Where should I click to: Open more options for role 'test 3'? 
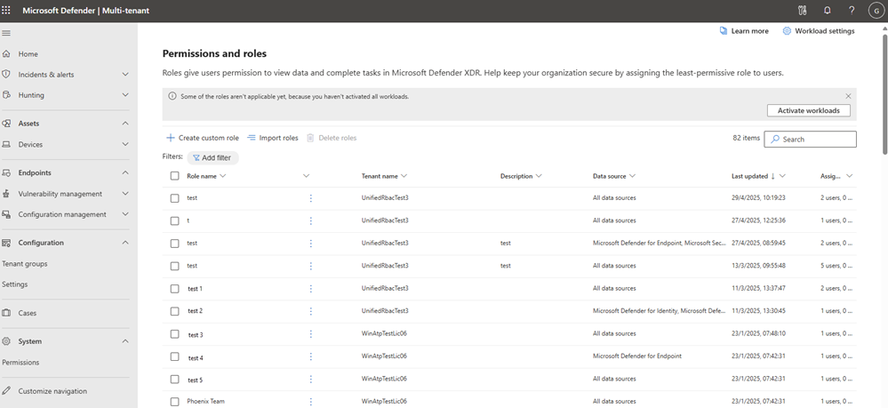pos(311,333)
